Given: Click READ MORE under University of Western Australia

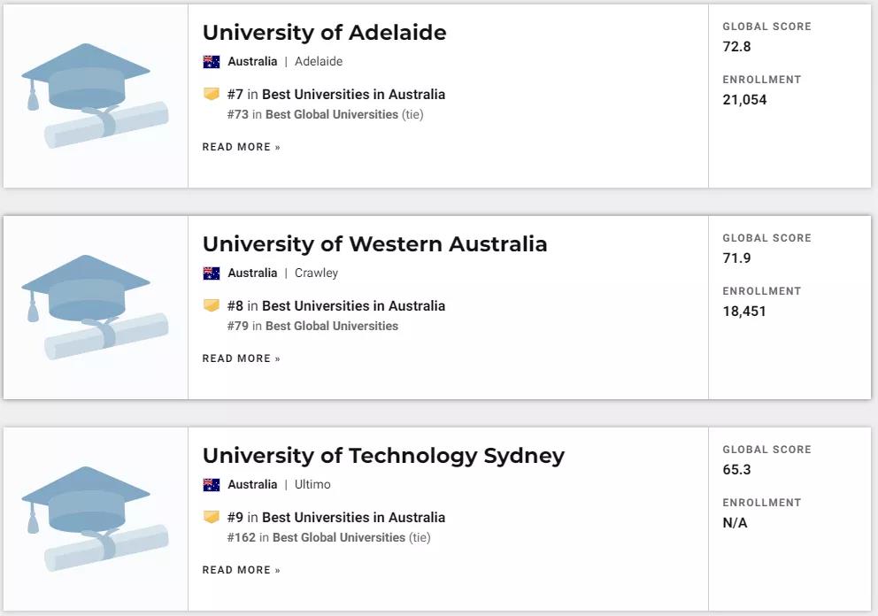Looking at the screenshot, I should click(242, 358).
